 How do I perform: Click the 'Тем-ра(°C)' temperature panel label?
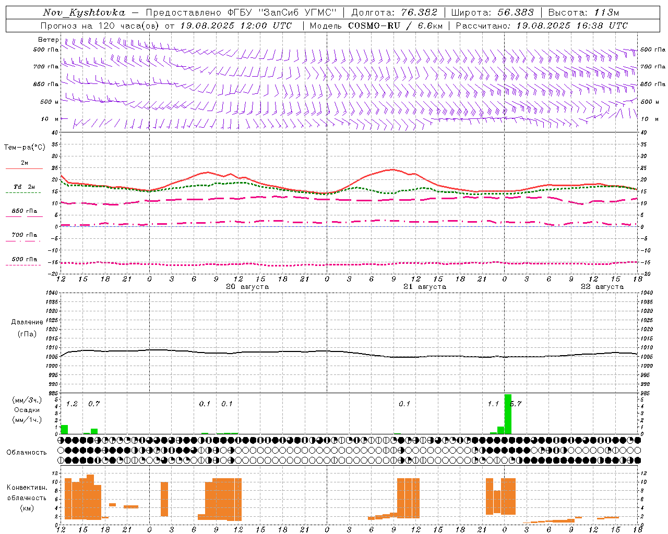25,148
